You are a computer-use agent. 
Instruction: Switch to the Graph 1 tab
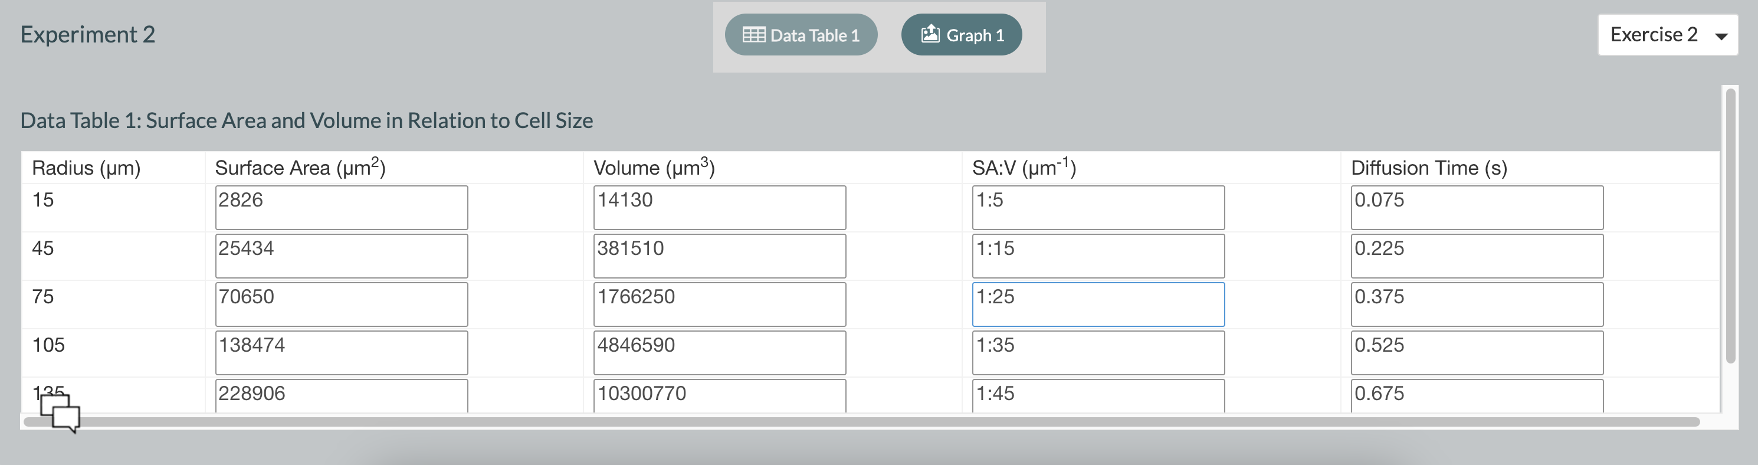[x=961, y=35]
